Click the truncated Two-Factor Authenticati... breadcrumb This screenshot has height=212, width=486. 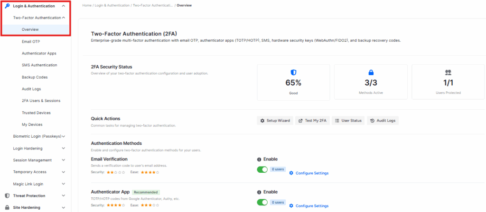pyautogui.click(x=153, y=6)
